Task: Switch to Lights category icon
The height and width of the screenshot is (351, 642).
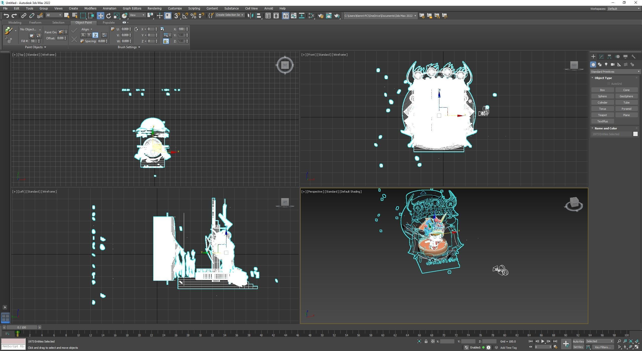Action: pyautogui.click(x=606, y=65)
